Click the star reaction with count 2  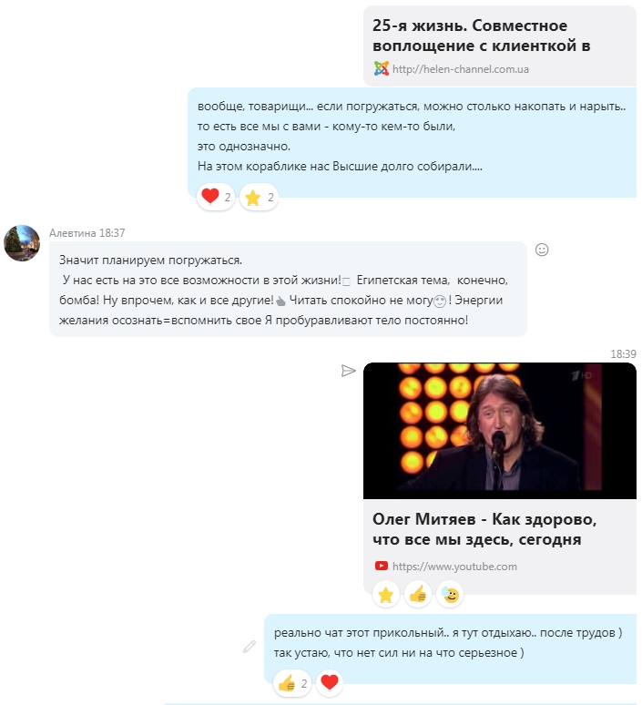click(259, 197)
